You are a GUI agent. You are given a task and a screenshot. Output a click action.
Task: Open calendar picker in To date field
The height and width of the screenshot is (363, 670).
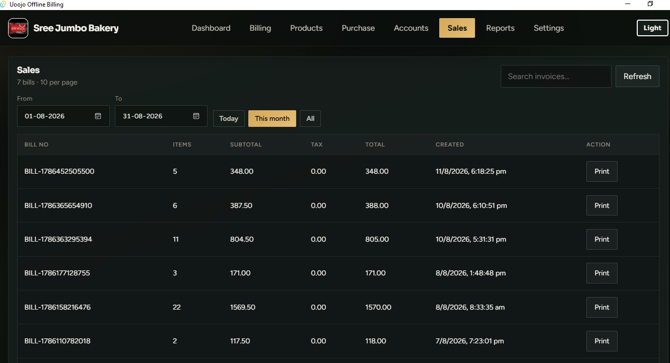point(196,116)
